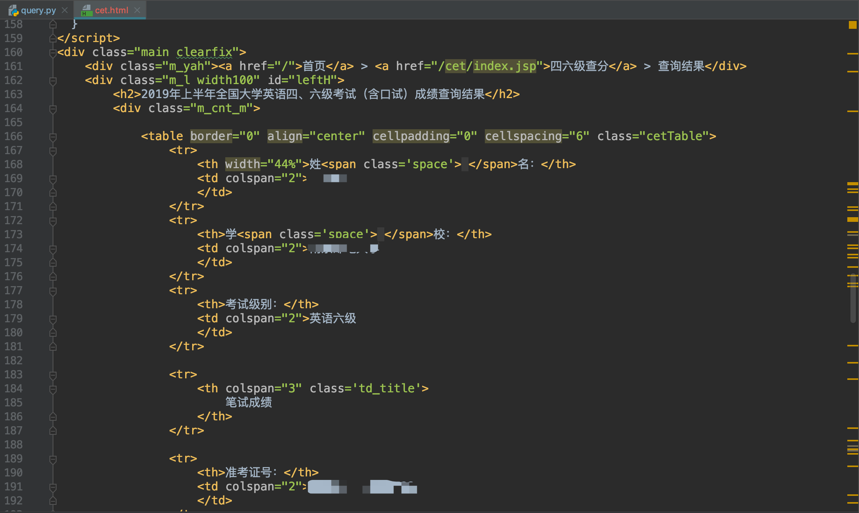Click the clearfix class name with warning underline
Viewport: 859px width, 513px height.
pos(204,52)
